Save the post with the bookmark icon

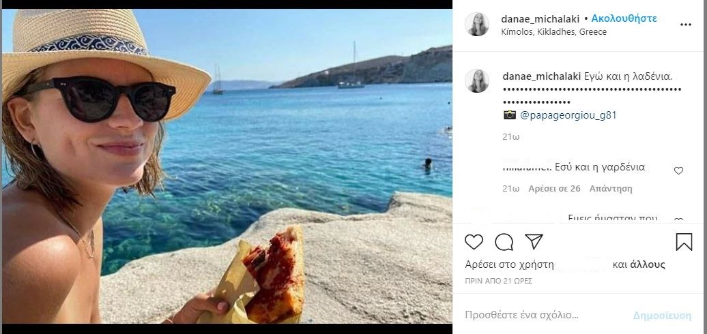click(684, 242)
